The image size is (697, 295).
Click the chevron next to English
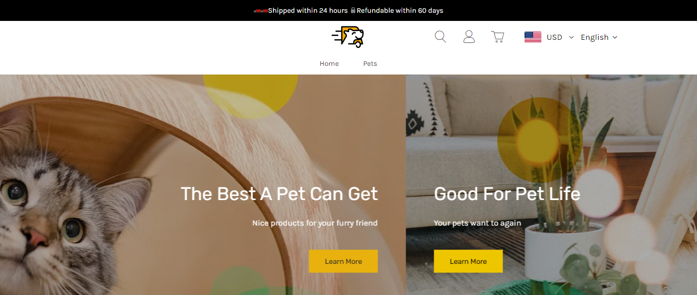point(615,37)
